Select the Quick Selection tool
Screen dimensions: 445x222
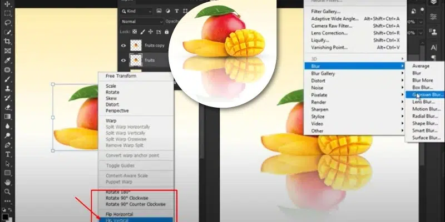pyautogui.click(x=7, y=32)
